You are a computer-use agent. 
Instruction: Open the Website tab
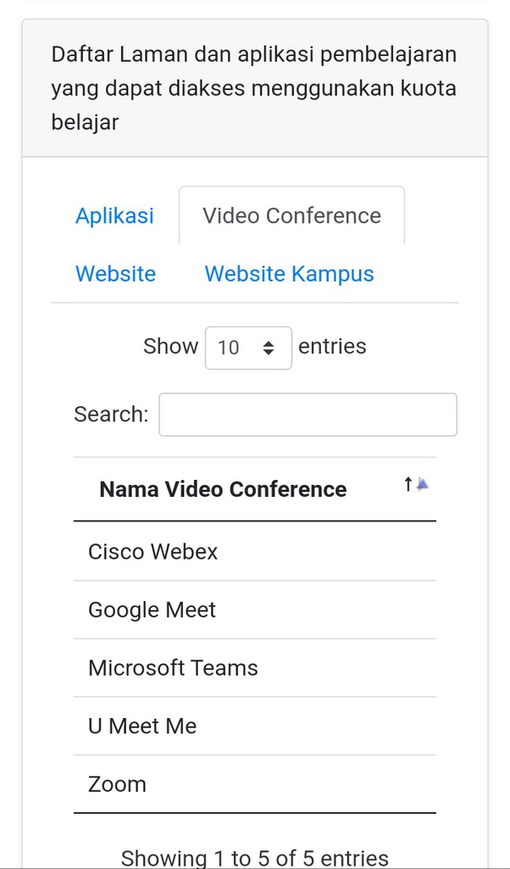tap(115, 274)
